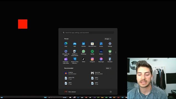Viewport: 176px width, 99px height.
Task: Open Solitaire & Casual Games
Action: (75, 53)
